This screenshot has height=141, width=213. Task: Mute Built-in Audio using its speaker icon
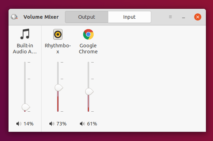(19, 124)
